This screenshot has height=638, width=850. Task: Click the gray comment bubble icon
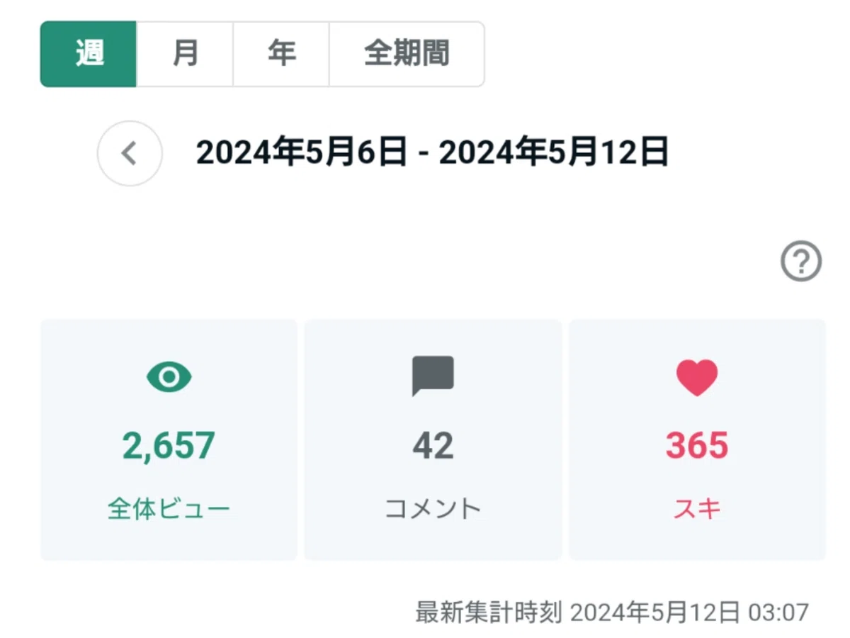(x=433, y=376)
